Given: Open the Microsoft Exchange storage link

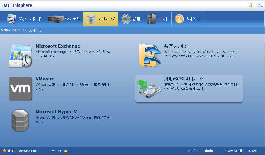Looking at the screenshot, I should 58,46.
